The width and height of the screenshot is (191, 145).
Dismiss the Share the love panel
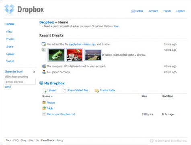pyautogui.click(x=34, y=72)
